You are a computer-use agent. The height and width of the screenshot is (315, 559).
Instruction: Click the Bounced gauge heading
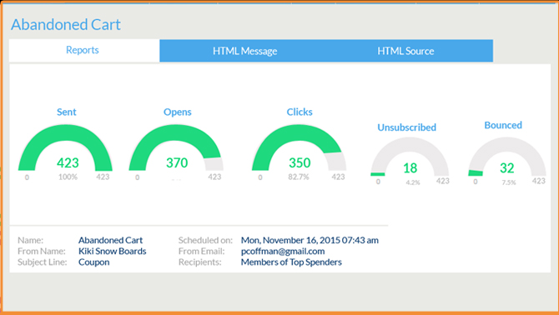(503, 125)
